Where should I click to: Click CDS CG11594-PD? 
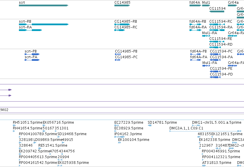point(215,77)
